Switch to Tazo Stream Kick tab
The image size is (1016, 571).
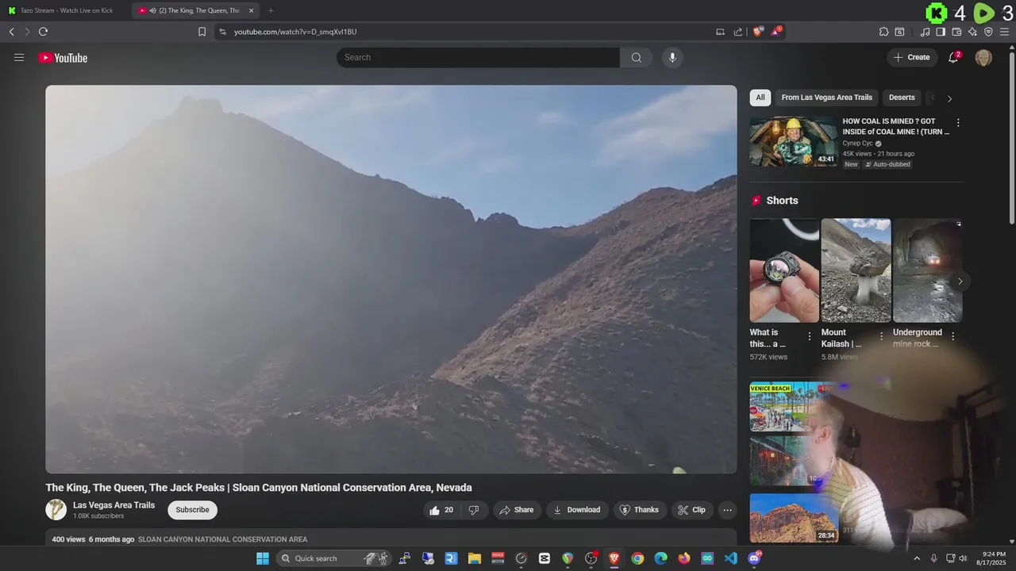click(65, 10)
